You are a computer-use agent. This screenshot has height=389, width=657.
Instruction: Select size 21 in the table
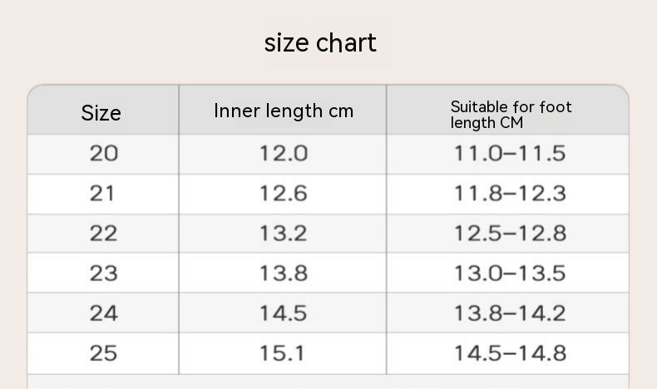(x=104, y=194)
